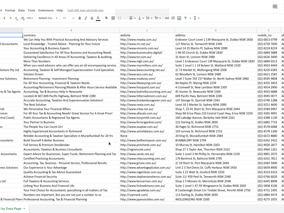Image resolution: width=284 pixels, height=213 pixels.
Task: Open the Data menu
Action: point(21,10)
